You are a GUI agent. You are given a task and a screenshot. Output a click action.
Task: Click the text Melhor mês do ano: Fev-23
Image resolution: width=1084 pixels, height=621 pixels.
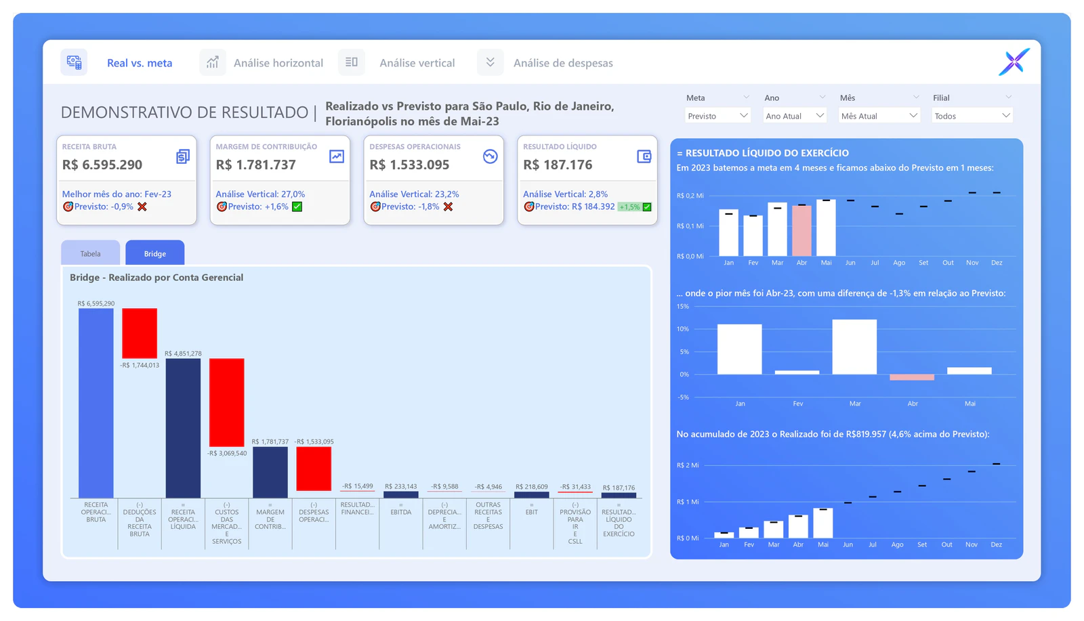point(117,194)
